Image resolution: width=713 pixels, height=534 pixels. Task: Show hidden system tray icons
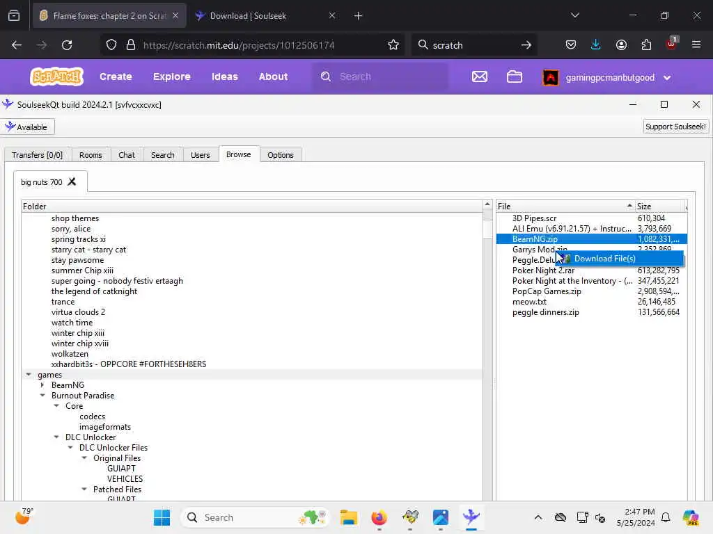[538, 517]
